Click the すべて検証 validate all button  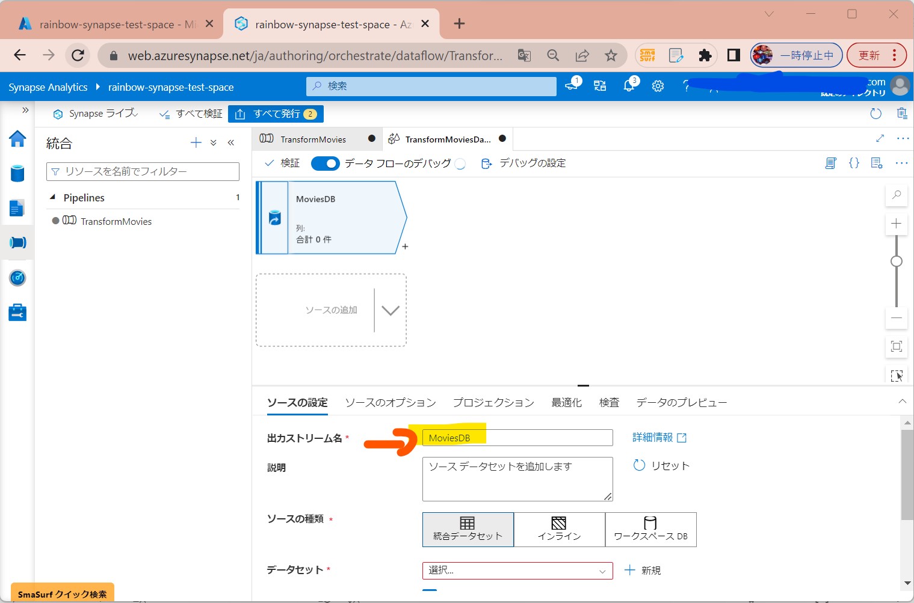click(x=191, y=114)
